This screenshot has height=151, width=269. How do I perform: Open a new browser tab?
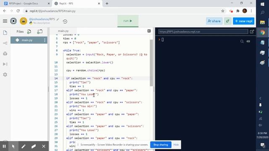tap(107, 3)
